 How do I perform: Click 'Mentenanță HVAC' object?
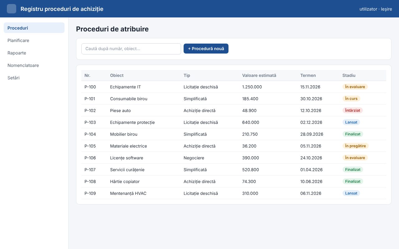(x=128, y=193)
